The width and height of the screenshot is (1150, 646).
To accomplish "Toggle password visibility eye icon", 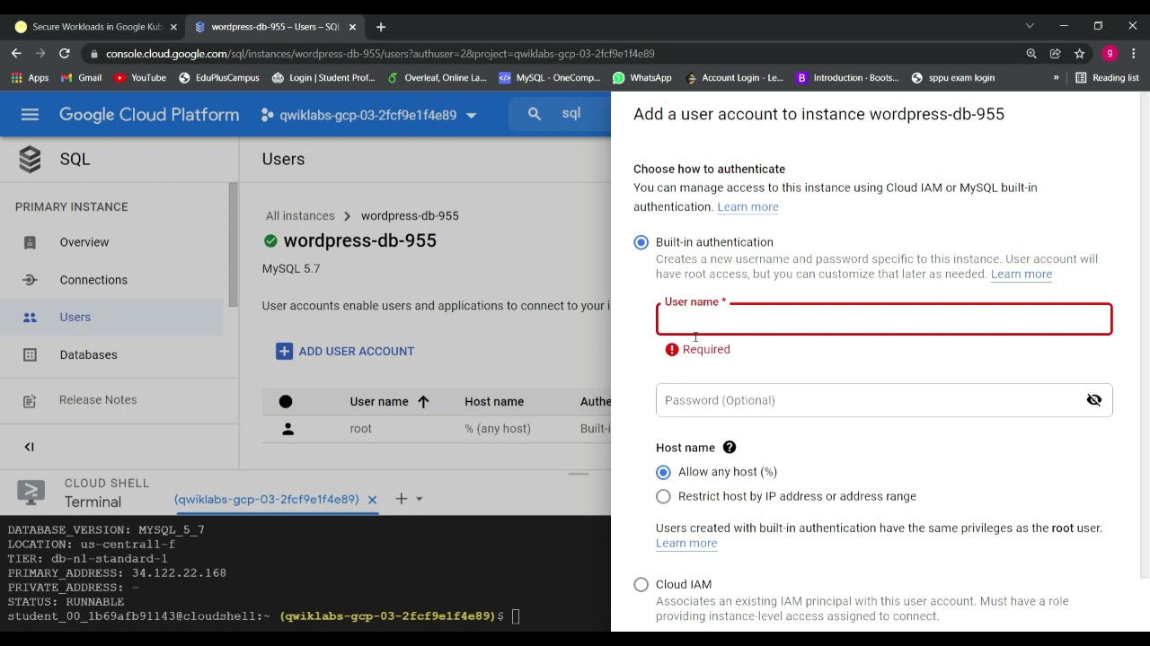I will point(1093,400).
